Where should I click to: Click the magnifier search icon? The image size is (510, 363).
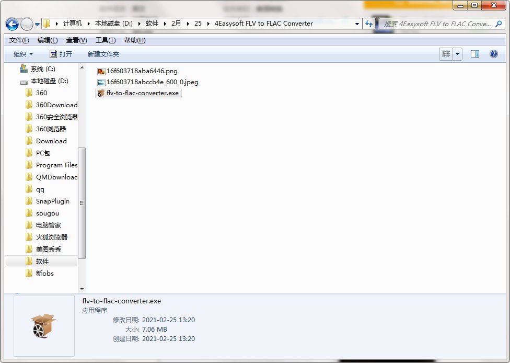pos(499,24)
